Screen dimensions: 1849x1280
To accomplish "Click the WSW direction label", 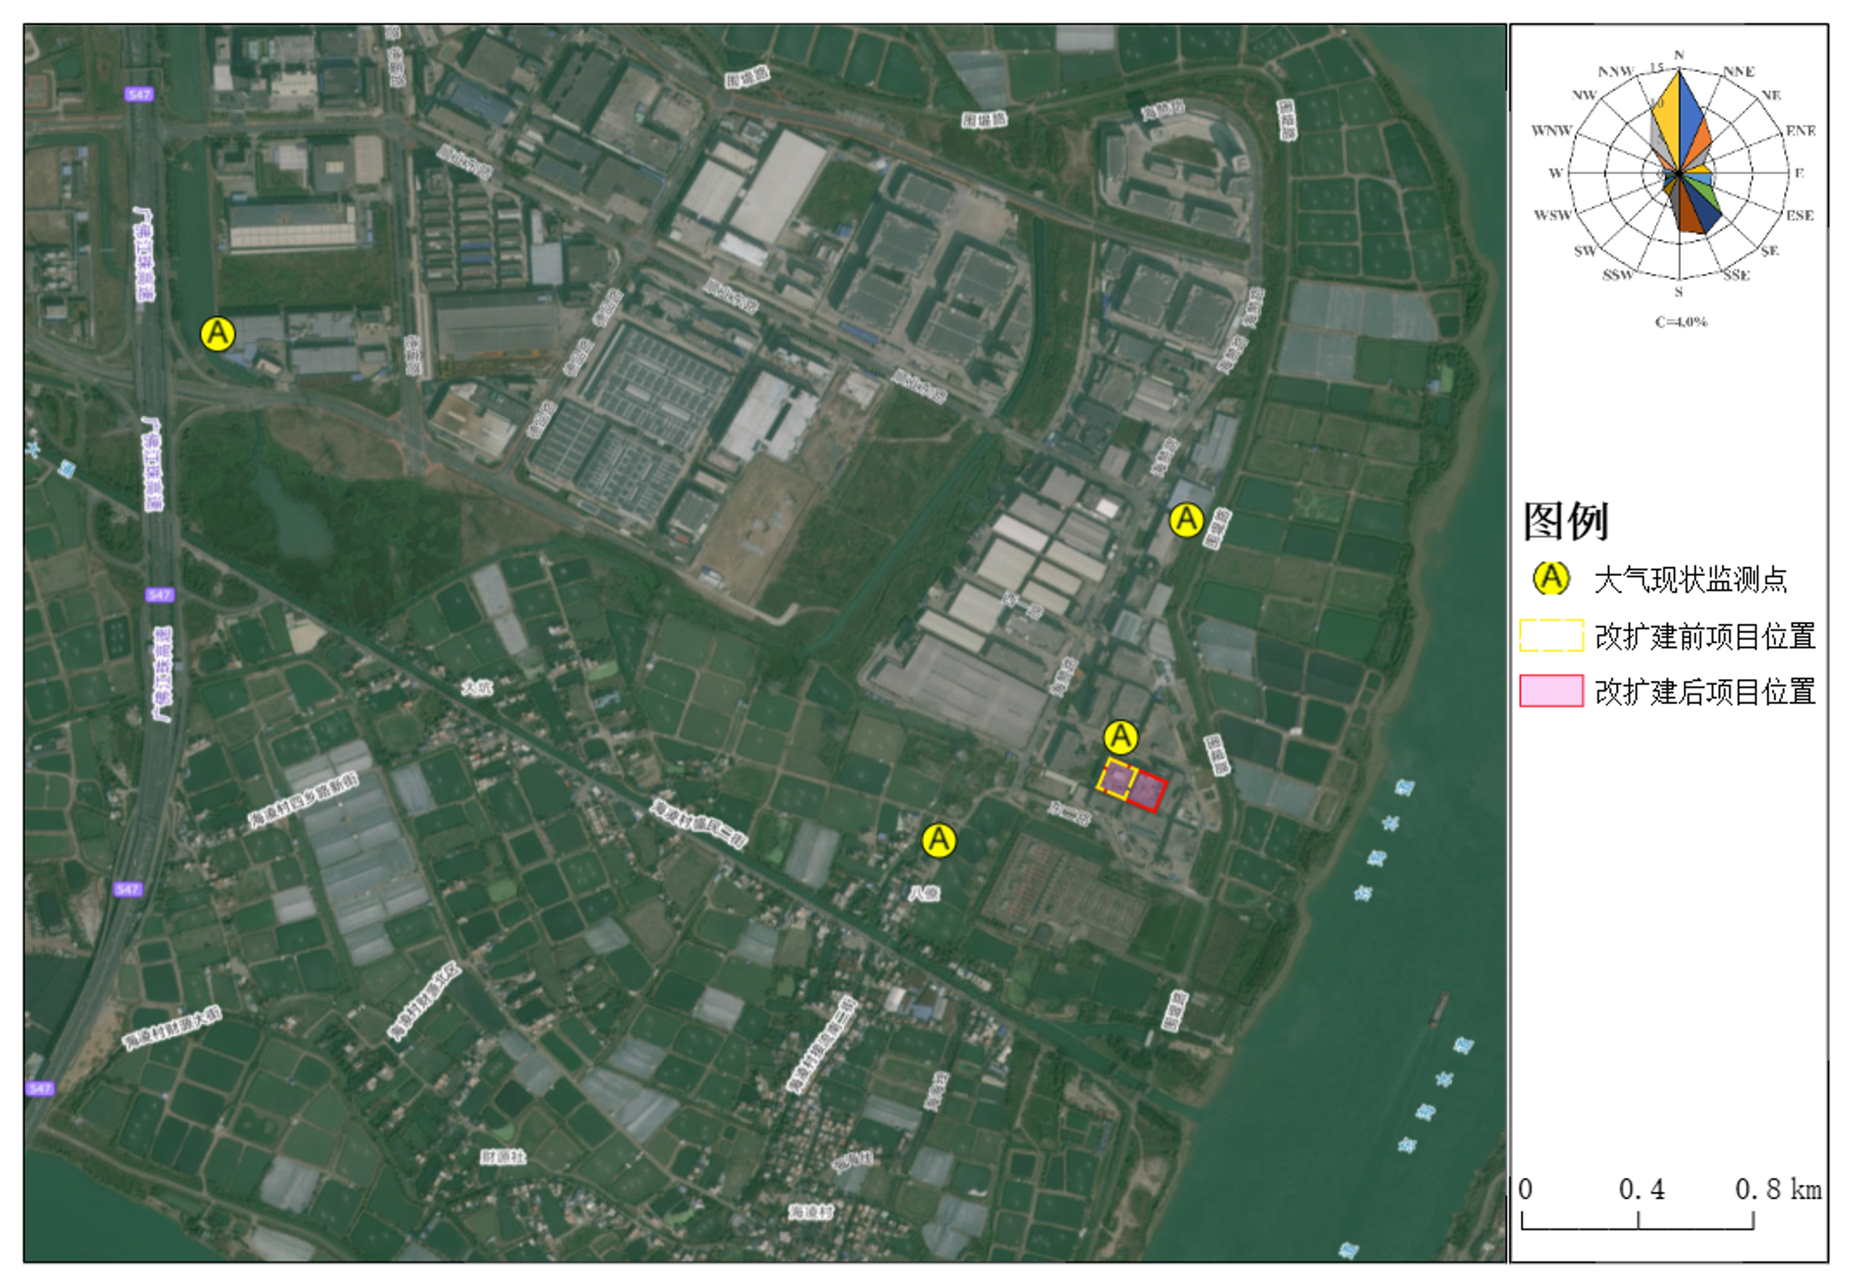I will click(x=1552, y=215).
